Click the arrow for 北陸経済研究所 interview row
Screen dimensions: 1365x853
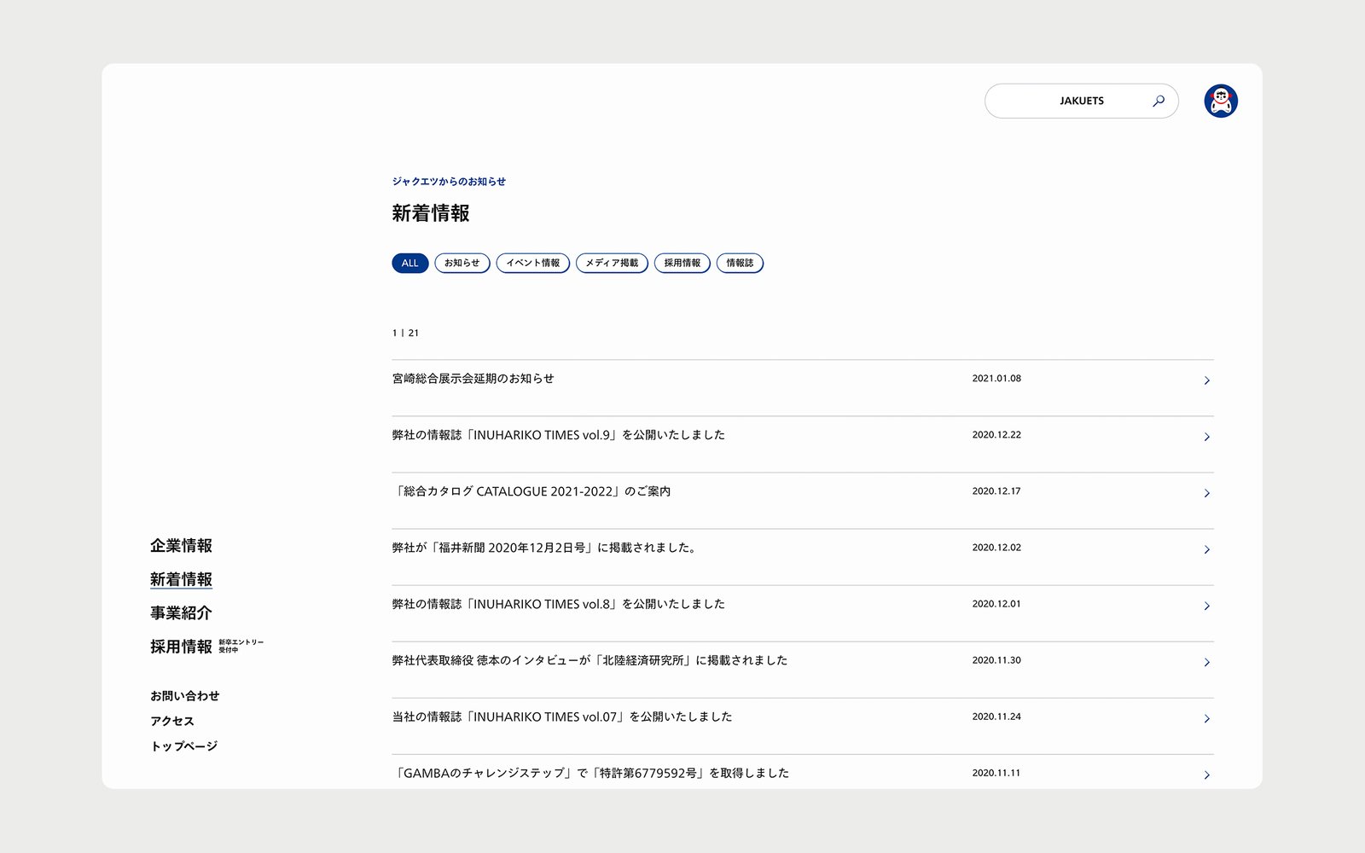1206,662
